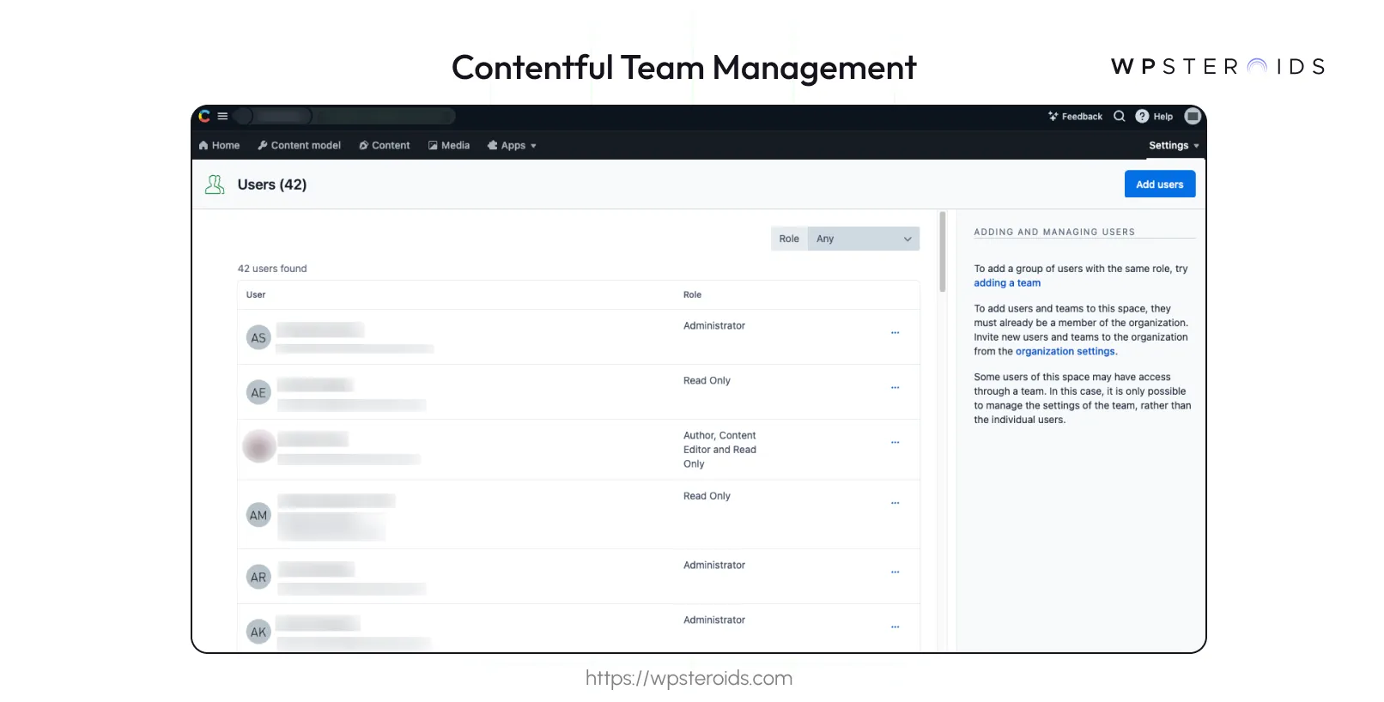Click the Add users button

[1160, 184]
